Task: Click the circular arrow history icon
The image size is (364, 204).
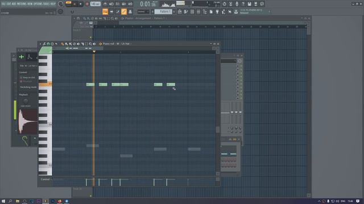Action: tap(224, 4)
